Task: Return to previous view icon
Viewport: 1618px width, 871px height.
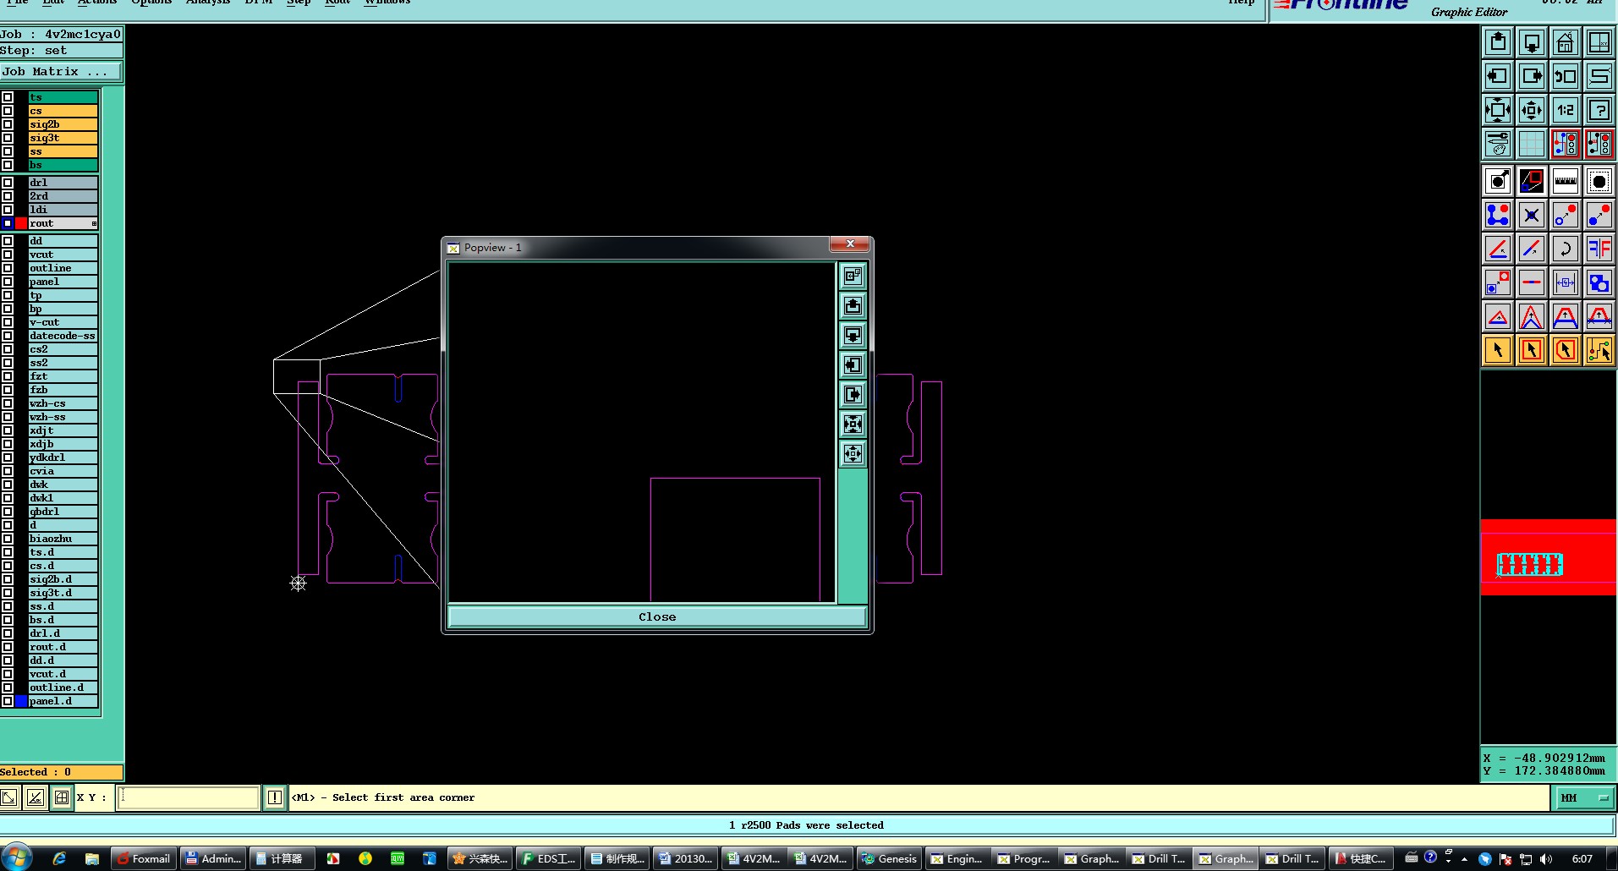Action: coord(1566,76)
